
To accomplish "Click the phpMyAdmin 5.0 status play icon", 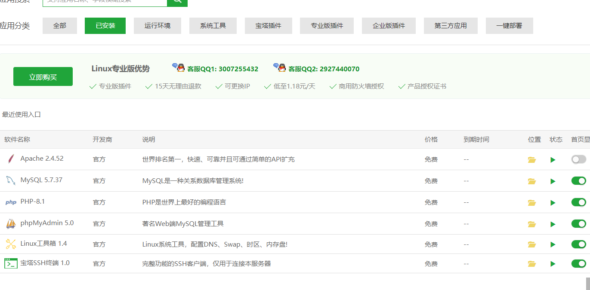I will pos(553,224).
